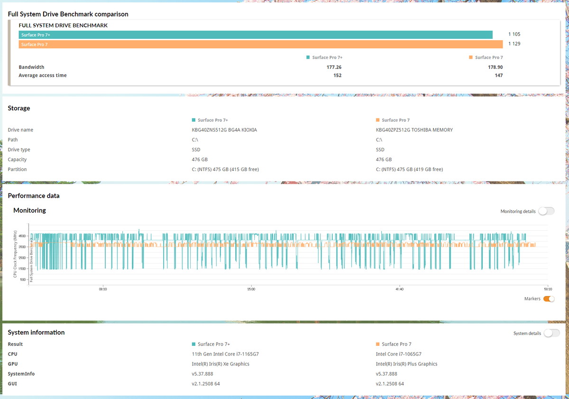Image resolution: width=569 pixels, height=399 pixels.
Task: Click teal legend square in System information
Action: coord(193,345)
